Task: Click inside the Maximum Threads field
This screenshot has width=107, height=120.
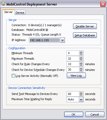Action: (x=73, y=59)
